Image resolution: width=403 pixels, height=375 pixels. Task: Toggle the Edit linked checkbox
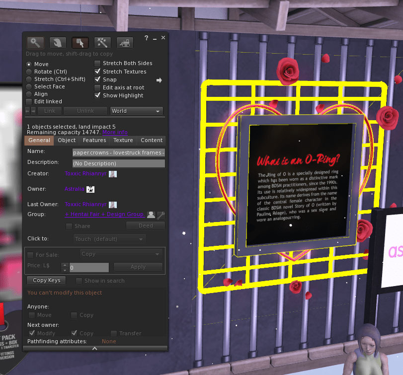pyautogui.click(x=29, y=102)
